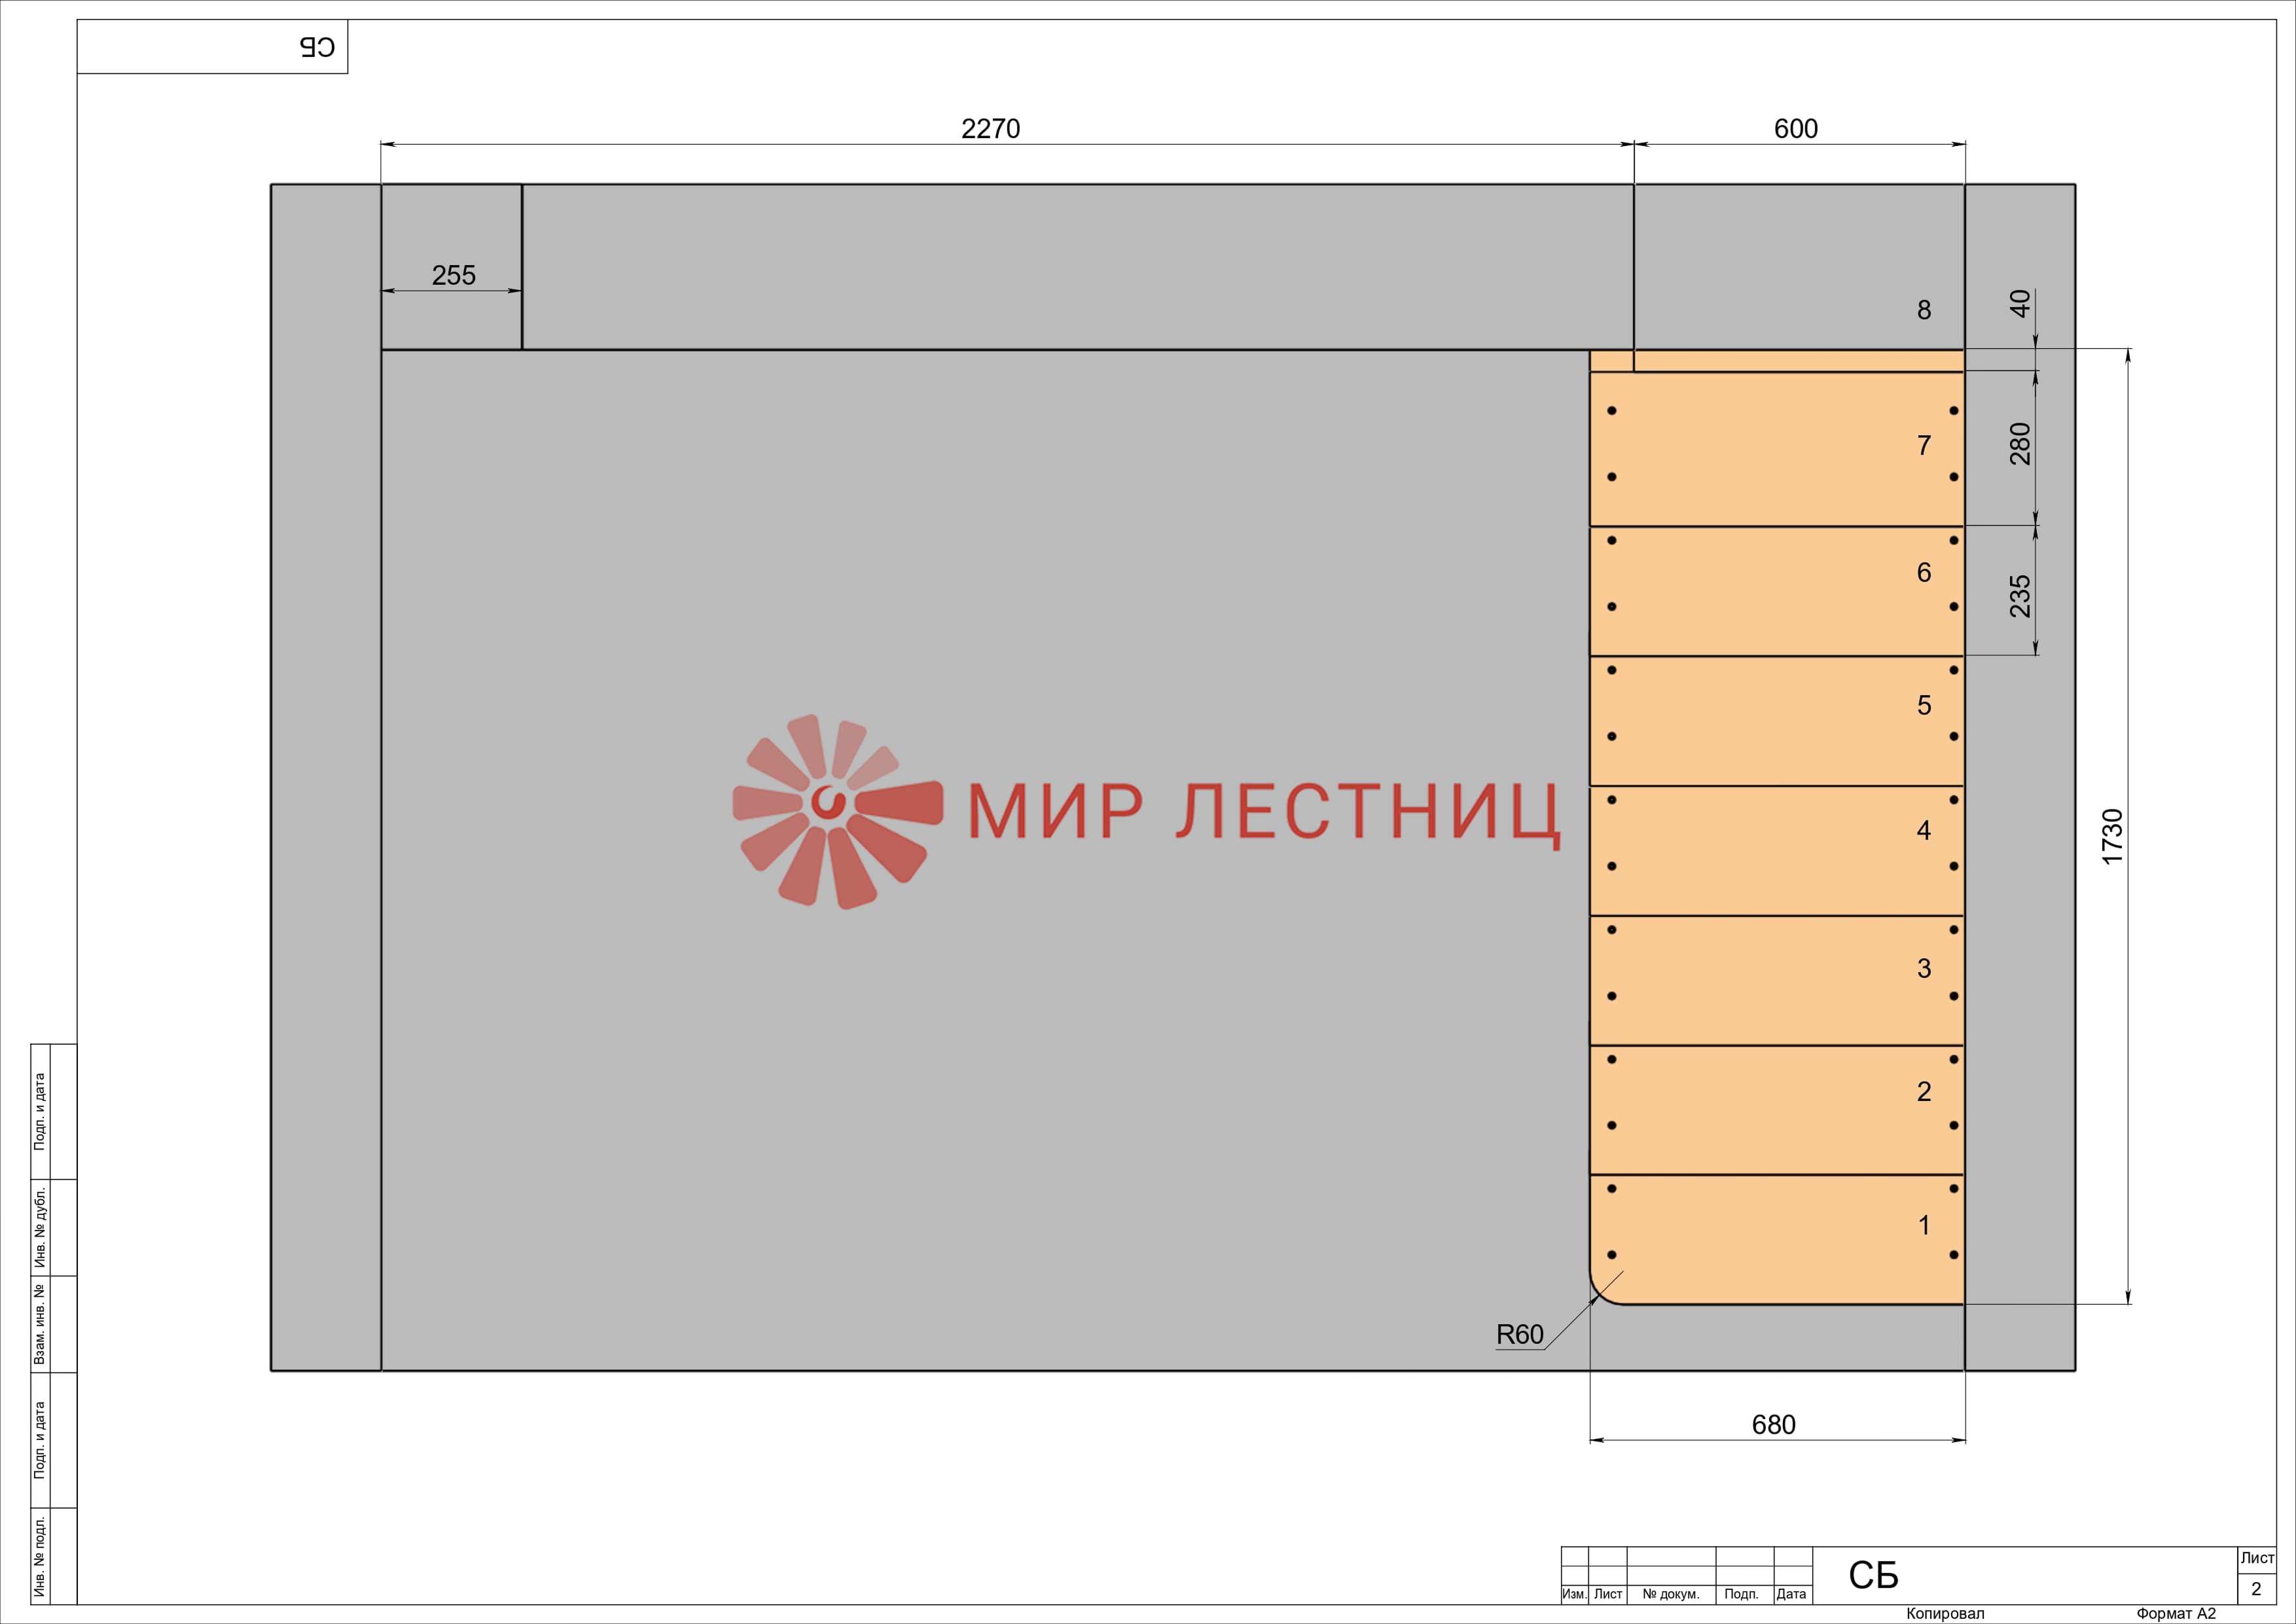Click the 2270 dimension label

(990, 129)
